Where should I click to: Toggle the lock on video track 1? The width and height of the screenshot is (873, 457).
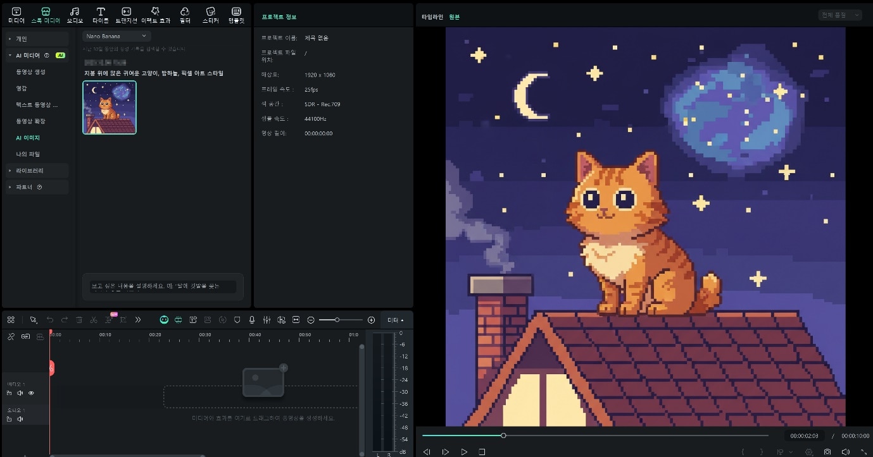pos(9,393)
